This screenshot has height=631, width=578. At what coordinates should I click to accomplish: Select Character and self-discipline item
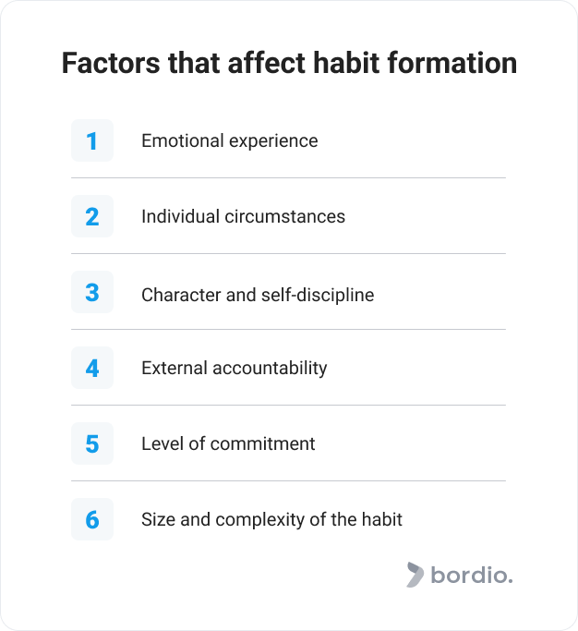(258, 295)
